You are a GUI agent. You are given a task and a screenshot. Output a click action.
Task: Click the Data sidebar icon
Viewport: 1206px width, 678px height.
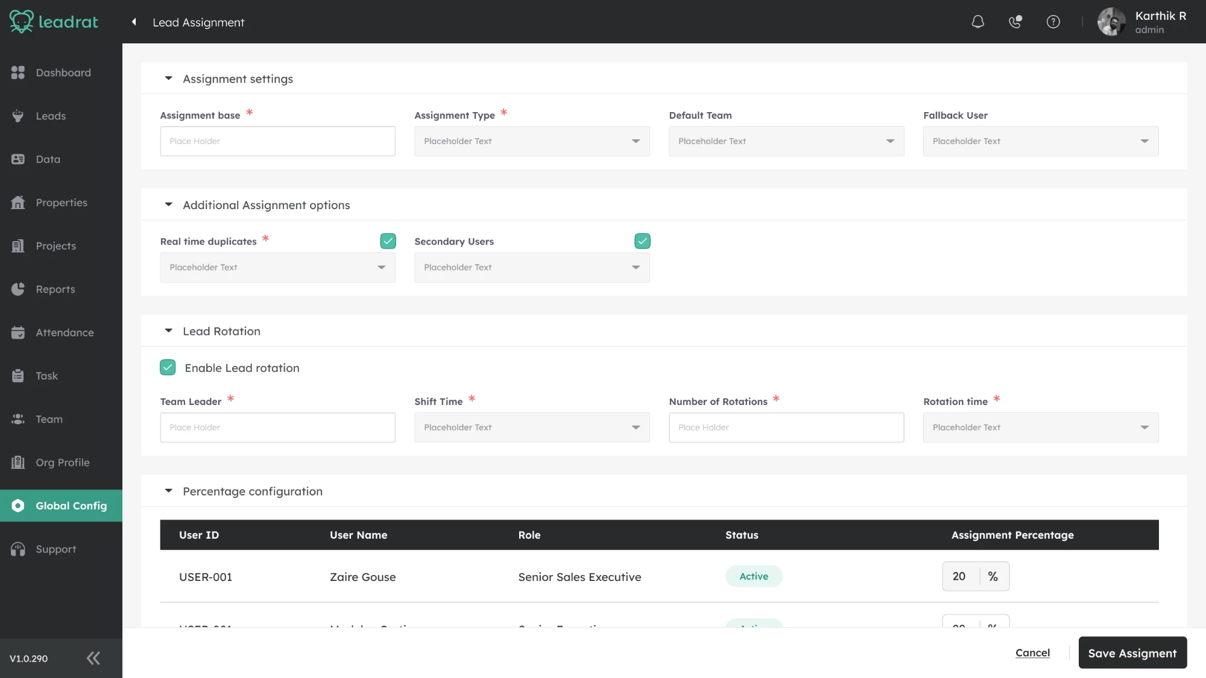(18, 159)
